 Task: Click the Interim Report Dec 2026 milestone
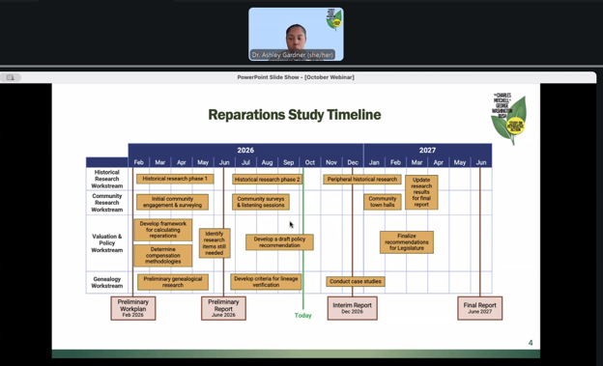pos(353,308)
